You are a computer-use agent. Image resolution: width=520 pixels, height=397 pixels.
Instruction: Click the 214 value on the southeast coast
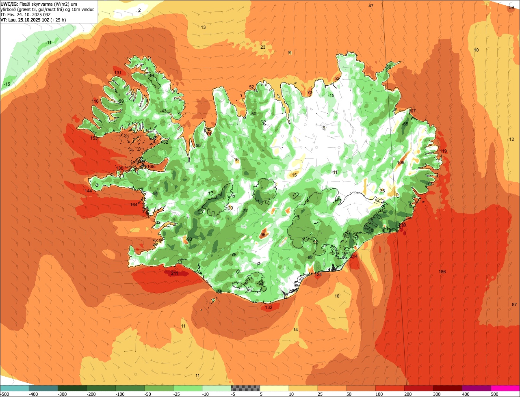[354, 256]
